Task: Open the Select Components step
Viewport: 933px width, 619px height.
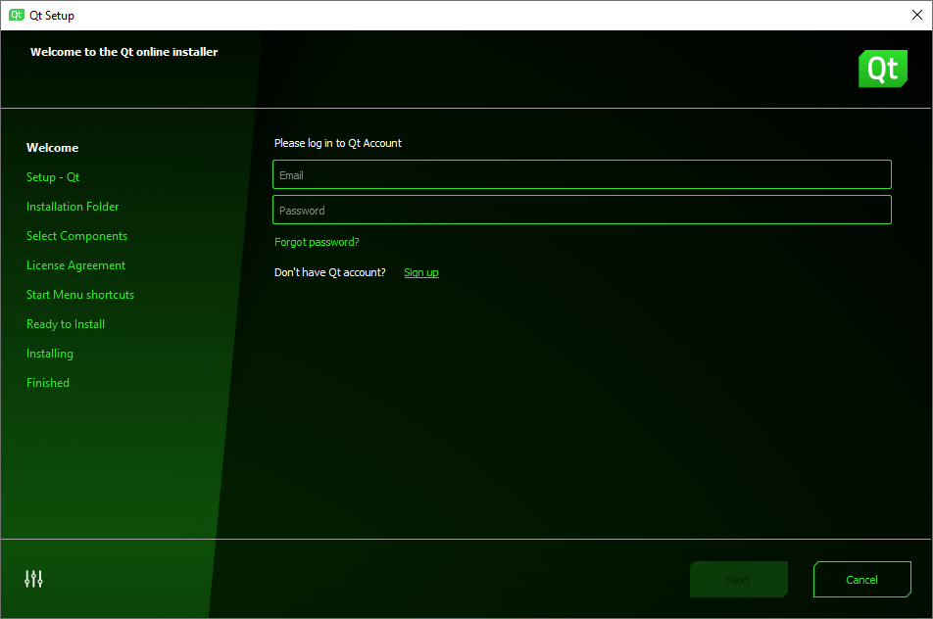Action: 76,236
